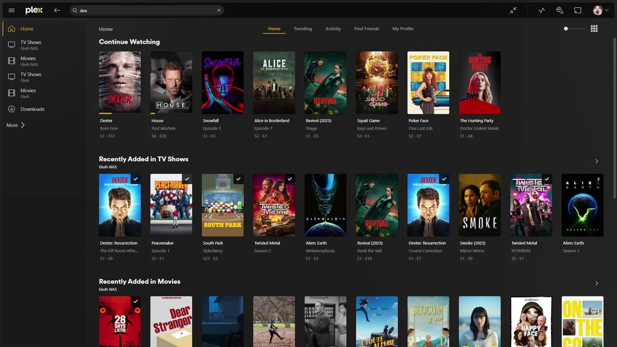
Task: Open the Smoke (2025) title link
Action: [472, 243]
